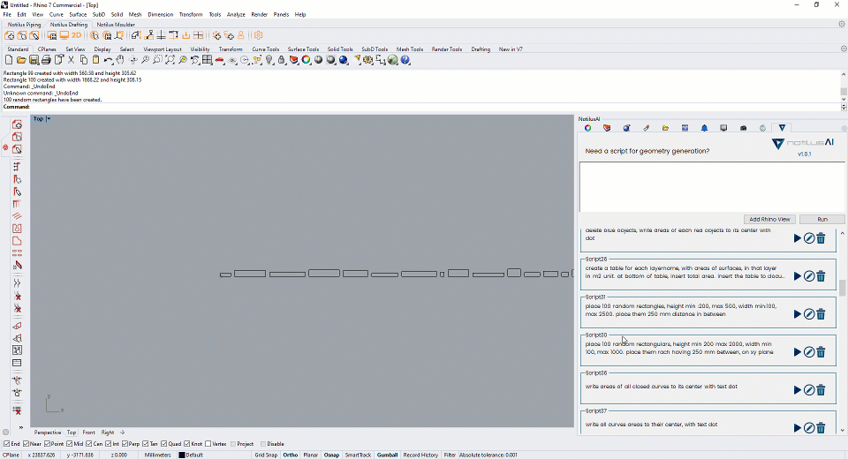Open the Top viewport title dropdown arrow
The width and height of the screenshot is (848, 459).
click(48, 119)
